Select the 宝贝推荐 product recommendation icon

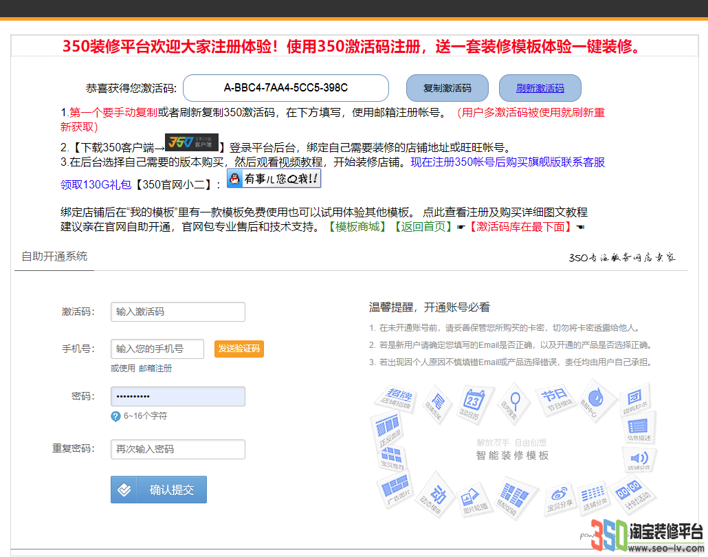pyautogui.click(x=391, y=457)
